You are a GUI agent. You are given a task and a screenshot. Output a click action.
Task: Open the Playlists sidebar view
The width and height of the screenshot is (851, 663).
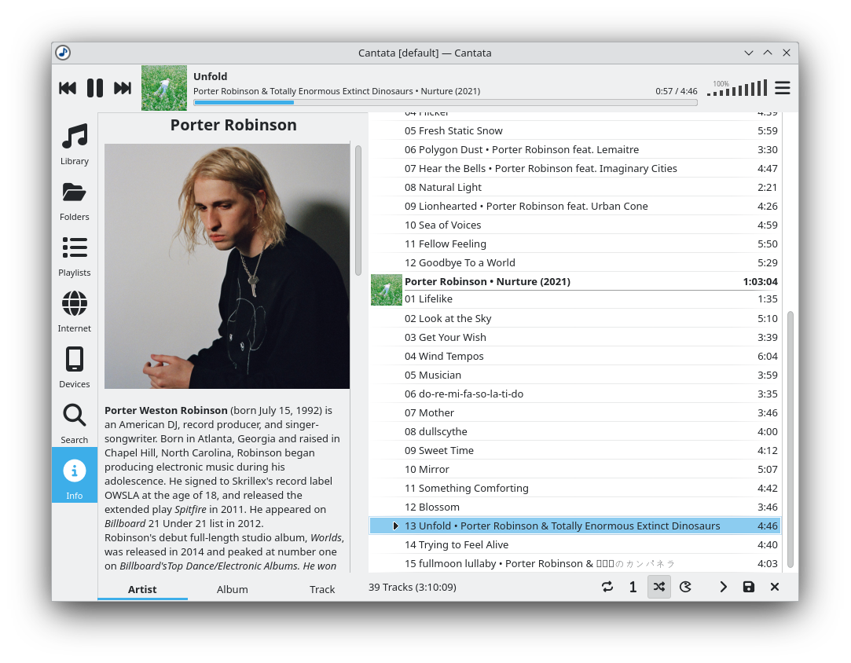pyautogui.click(x=75, y=256)
